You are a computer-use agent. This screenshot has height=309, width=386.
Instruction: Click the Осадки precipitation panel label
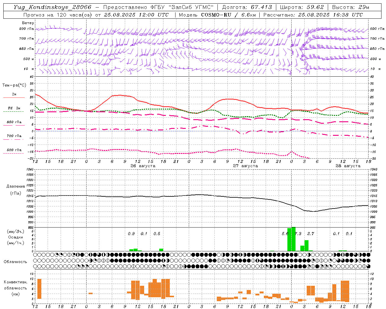tap(15, 237)
